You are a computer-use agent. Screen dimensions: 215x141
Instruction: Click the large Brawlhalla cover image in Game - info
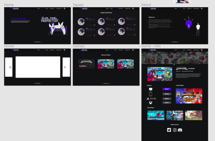click(160, 74)
